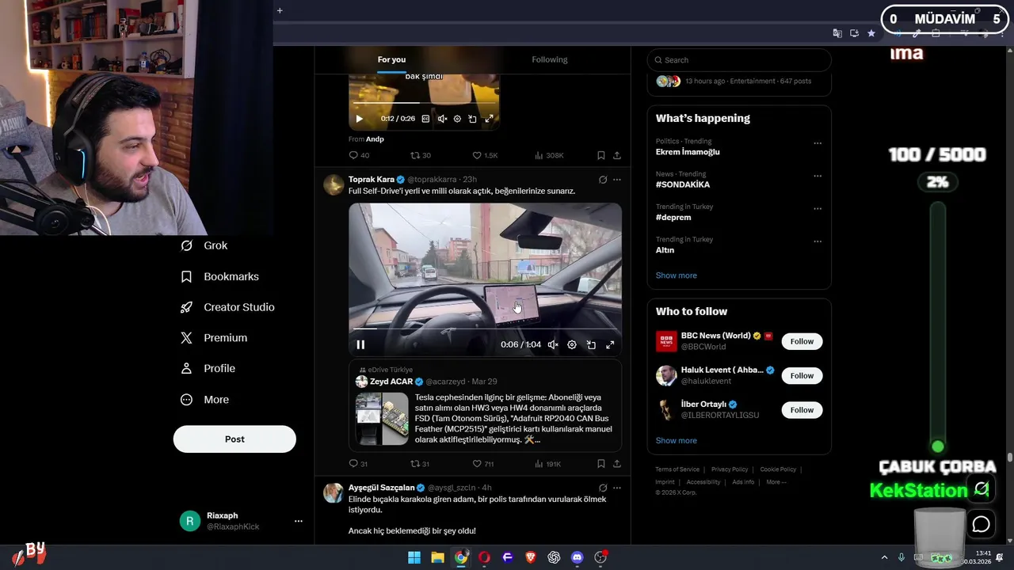Bookmark page with browser star icon
1014x570 pixels.
(x=871, y=33)
